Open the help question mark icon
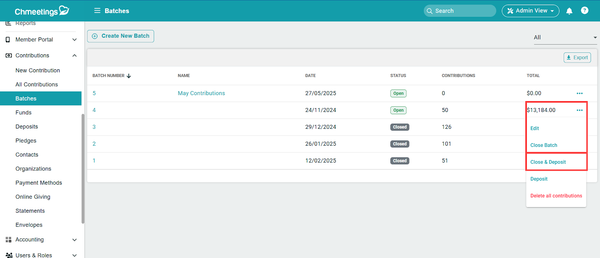 pos(585,10)
